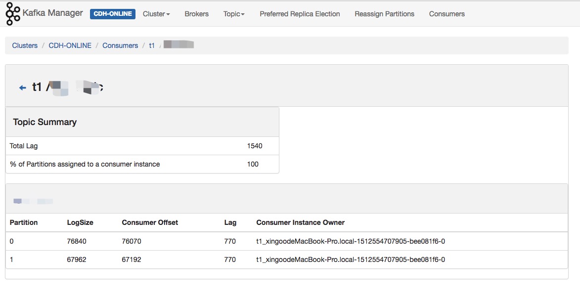Click the t1 breadcrumb link
The image size is (580, 302).
coord(152,45)
